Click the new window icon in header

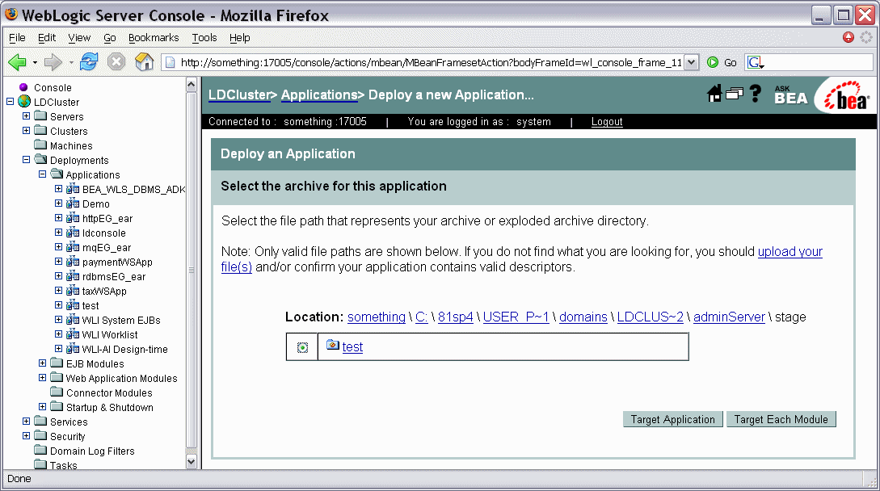pos(734,94)
